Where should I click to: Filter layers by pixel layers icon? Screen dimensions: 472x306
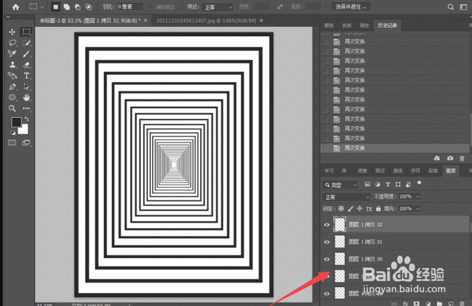point(367,184)
